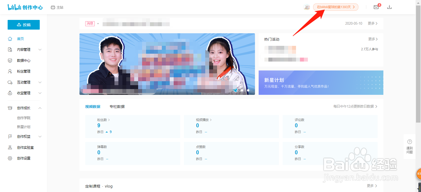This screenshot has width=421, height=192.
Task: Open 更多 in 热门活动 panel
Action: click(x=373, y=39)
